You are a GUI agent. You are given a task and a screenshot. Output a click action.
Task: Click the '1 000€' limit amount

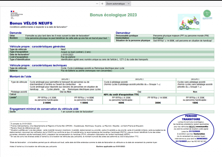[x=84, y=103]
